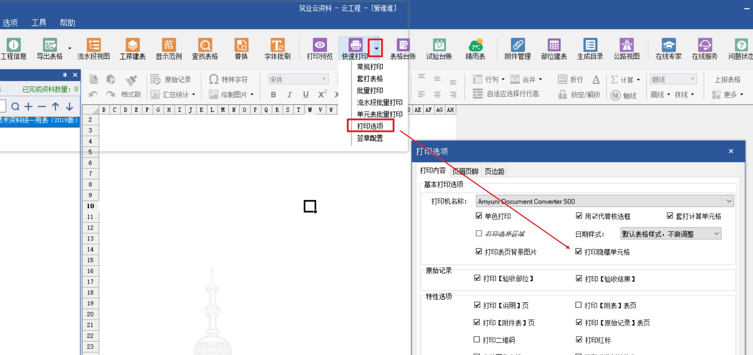Open 附件管理 attachment manager
Viewport: 753px width, 355px height.
(518, 49)
